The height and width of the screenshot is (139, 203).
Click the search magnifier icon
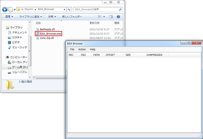(120, 9)
